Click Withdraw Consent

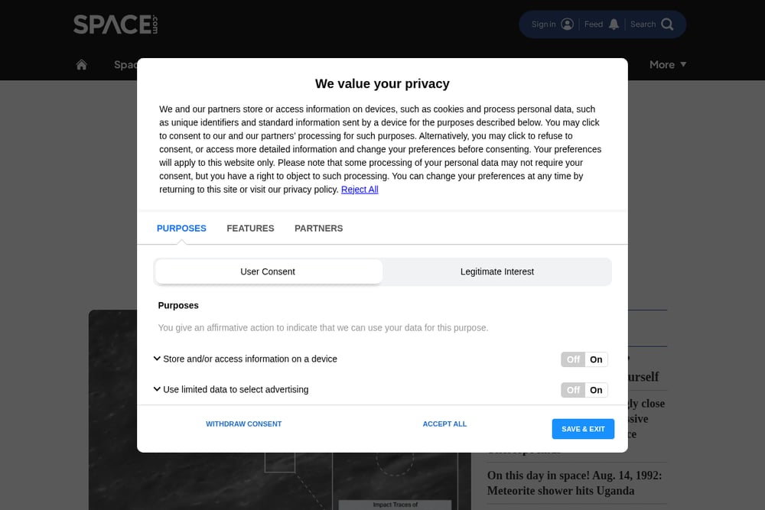243,424
